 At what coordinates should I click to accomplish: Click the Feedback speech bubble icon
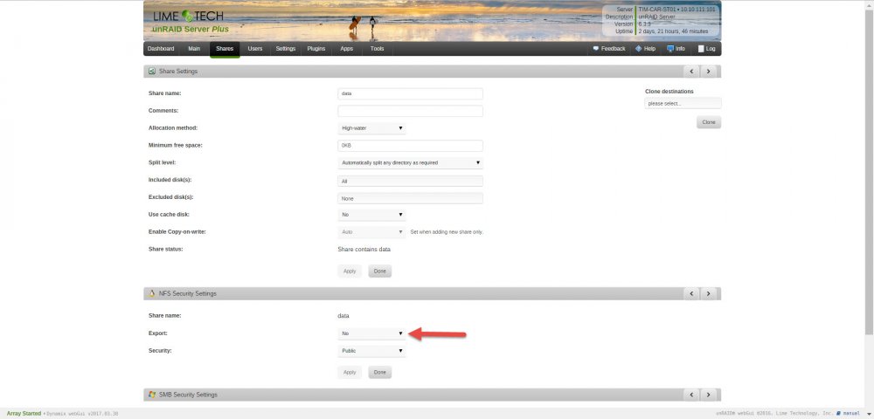tap(596, 49)
